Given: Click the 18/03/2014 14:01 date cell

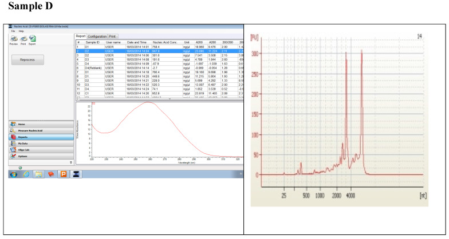Looking at the screenshot, I should 138,47.
